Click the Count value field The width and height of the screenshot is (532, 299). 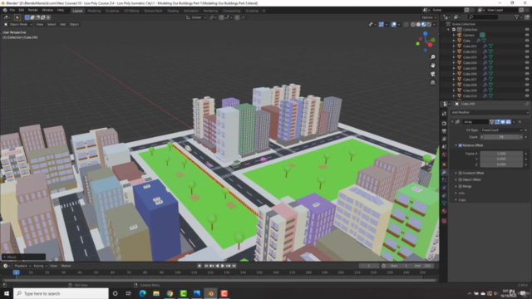click(501, 137)
